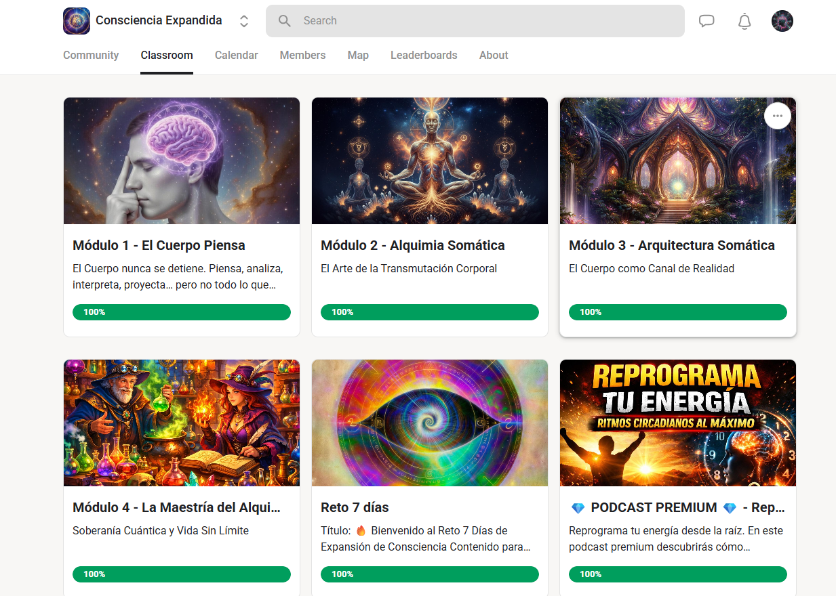Open the notifications bell
The width and height of the screenshot is (836, 596).
pyautogui.click(x=744, y=21)
